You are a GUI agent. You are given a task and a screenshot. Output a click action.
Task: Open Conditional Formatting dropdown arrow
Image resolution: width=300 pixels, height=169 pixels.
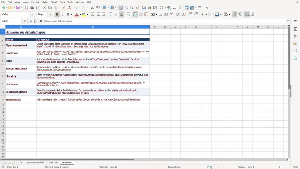coord(229,15)
